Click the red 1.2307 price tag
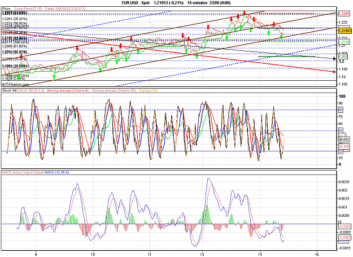 point(344,14)
